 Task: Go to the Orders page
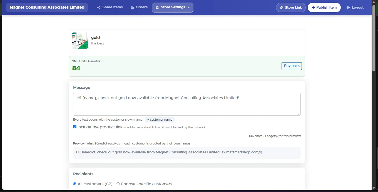[x=139, y=7]
